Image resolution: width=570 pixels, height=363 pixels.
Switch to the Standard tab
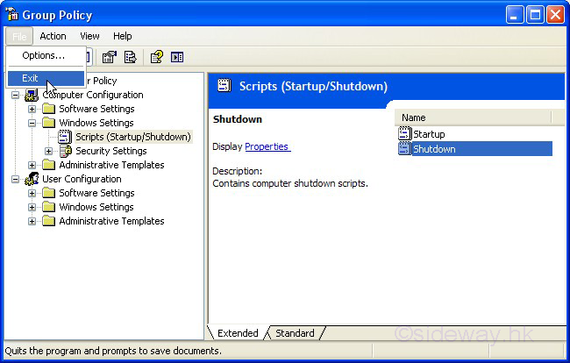[x=295, y=333]
